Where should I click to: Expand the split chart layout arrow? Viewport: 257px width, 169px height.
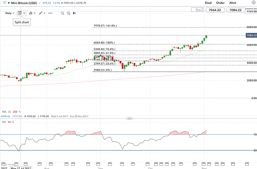tap(24, 13)
